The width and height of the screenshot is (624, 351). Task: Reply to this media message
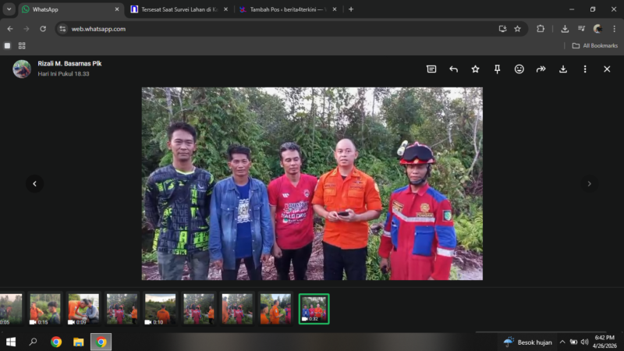pyautogui.click(x=453, y=69)
